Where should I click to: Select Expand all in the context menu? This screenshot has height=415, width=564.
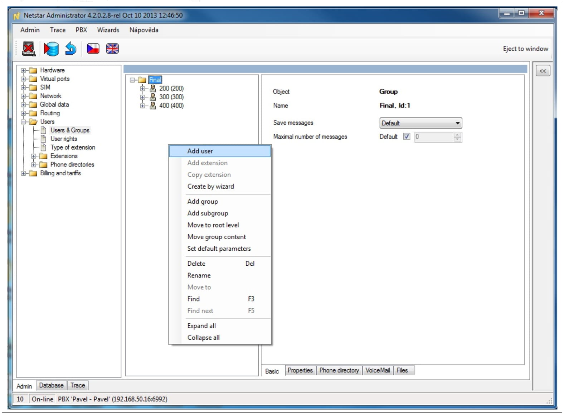[220, 326]
